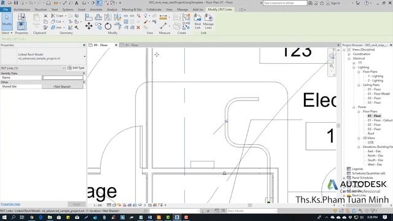Click the Edit Type button
Viewport: 393px width, 221px height.
point(76,68)
